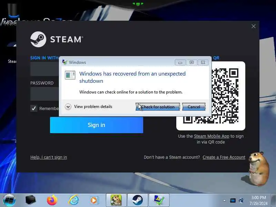Click the Steam sign-in QR code

226,96
